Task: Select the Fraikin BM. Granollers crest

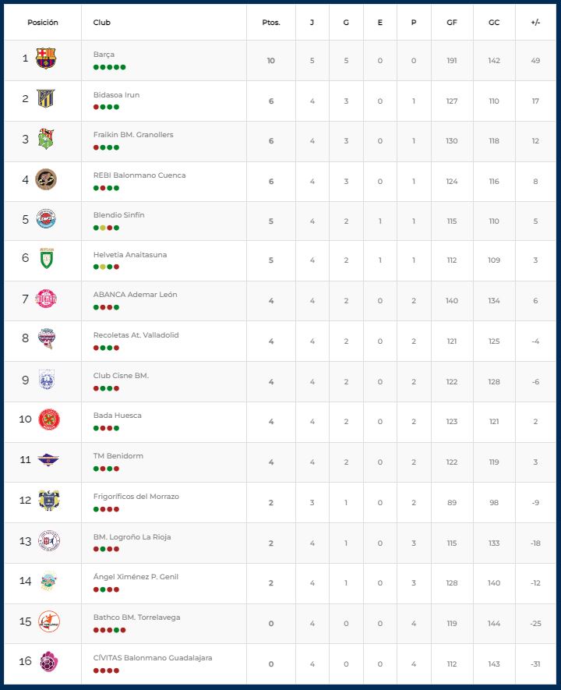Action: pyautogui.click(x=47, y=140)
